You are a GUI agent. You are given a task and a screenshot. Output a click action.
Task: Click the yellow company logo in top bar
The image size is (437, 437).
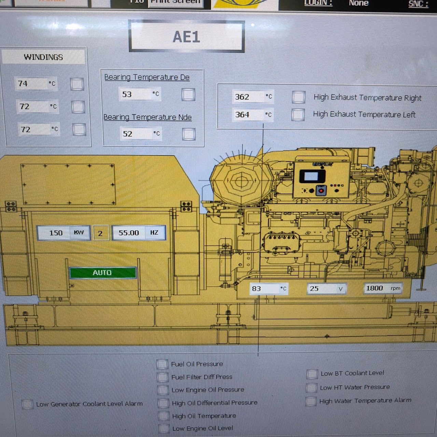244,3
